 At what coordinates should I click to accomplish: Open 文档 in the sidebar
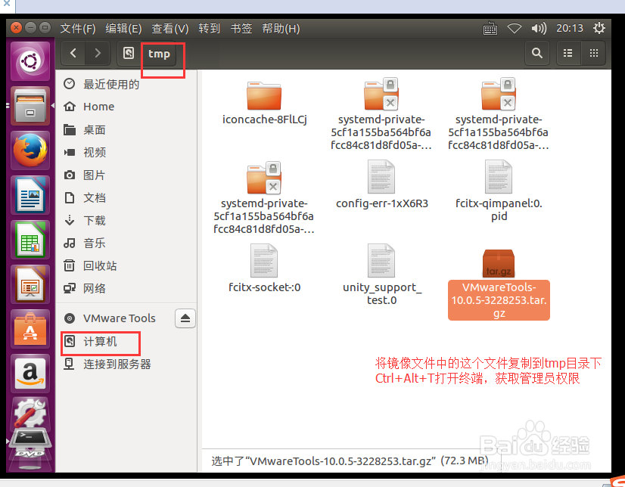[128, 197]
